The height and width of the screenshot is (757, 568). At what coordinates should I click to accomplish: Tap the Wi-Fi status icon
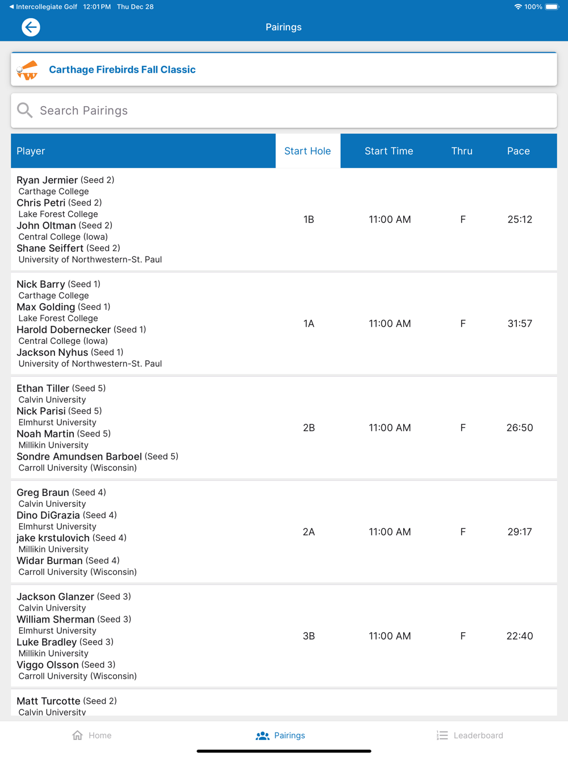[517, 7]
